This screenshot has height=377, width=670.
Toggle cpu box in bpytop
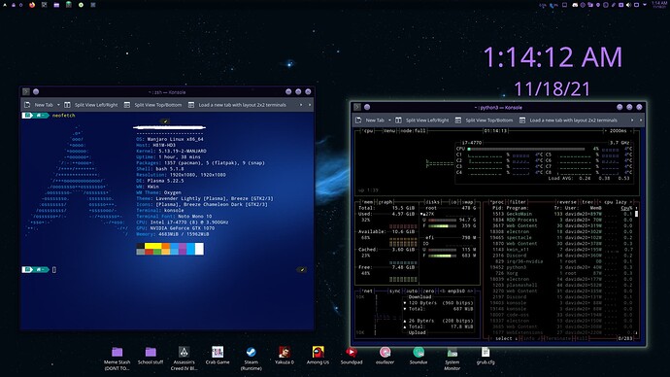point(368,131)
